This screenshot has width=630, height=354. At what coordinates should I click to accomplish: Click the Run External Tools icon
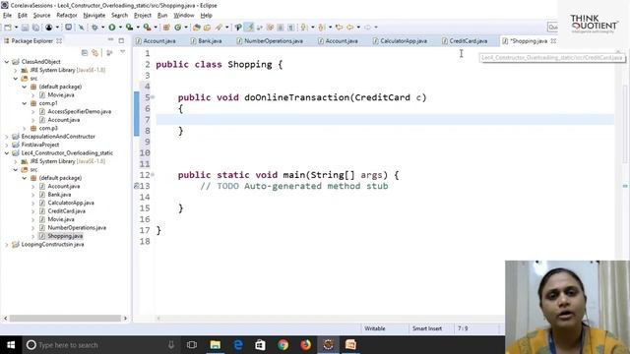tap(147, 28)
